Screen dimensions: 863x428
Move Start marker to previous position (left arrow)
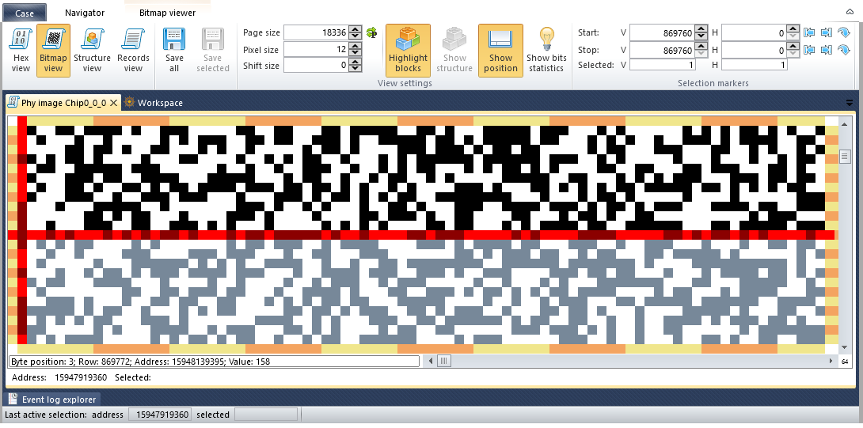(x=809, y=33)
